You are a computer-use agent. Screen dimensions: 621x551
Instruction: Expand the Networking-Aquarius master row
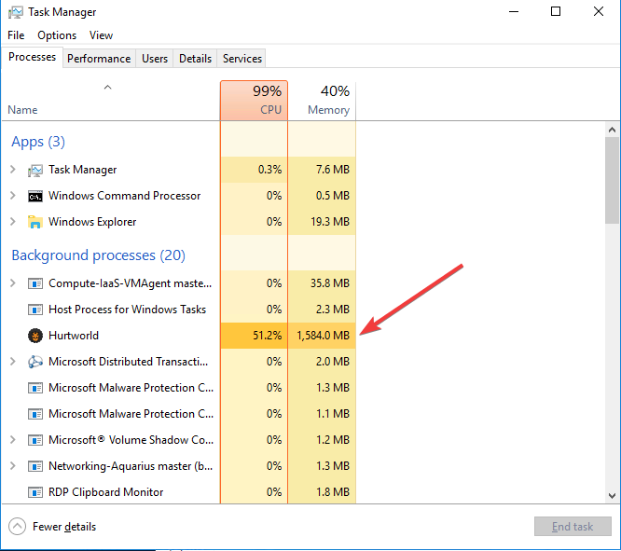13,466
